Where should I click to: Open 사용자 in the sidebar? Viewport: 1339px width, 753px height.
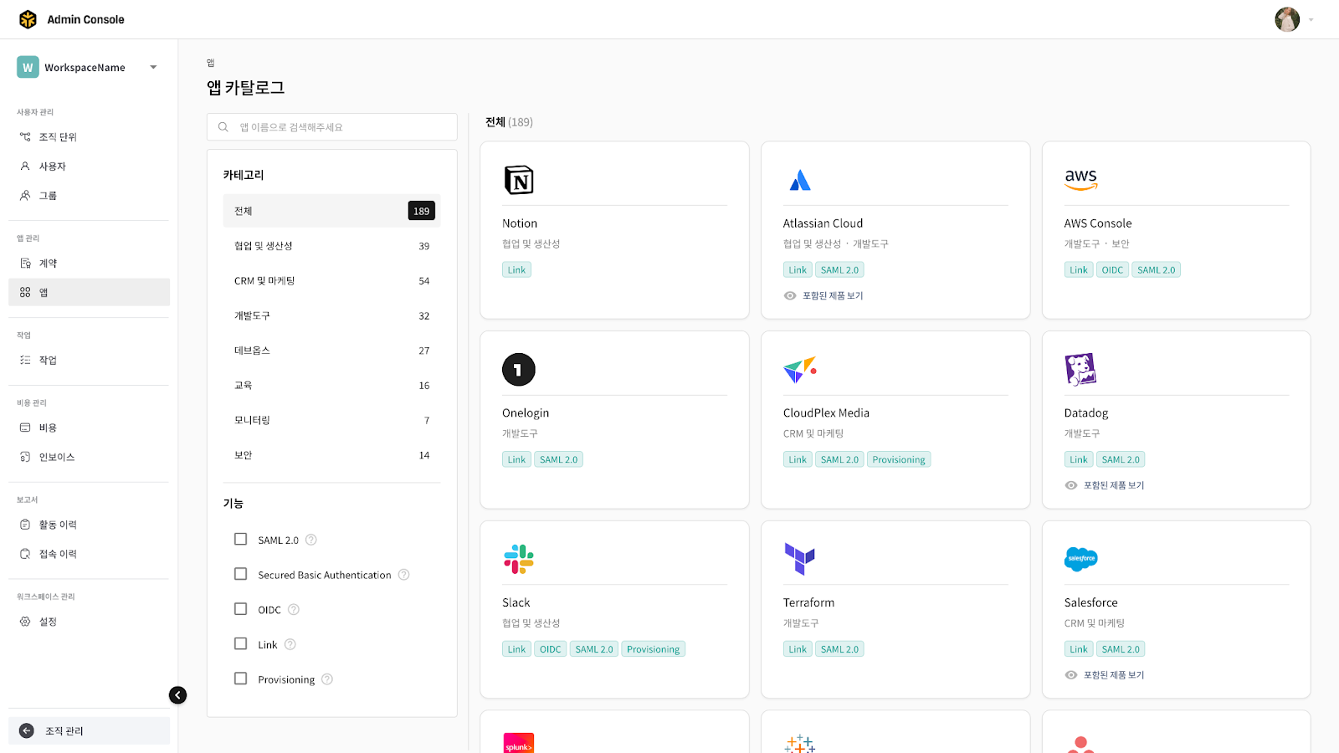coord(89,166)
